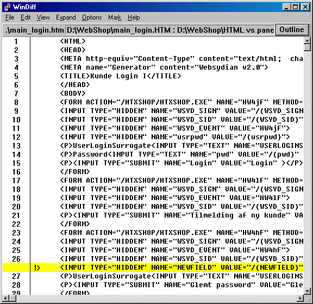Screen dimensions: 313x304
Task: Select WSYD_EVENT line with VALUE HW4jF
Action: point(175,128)
